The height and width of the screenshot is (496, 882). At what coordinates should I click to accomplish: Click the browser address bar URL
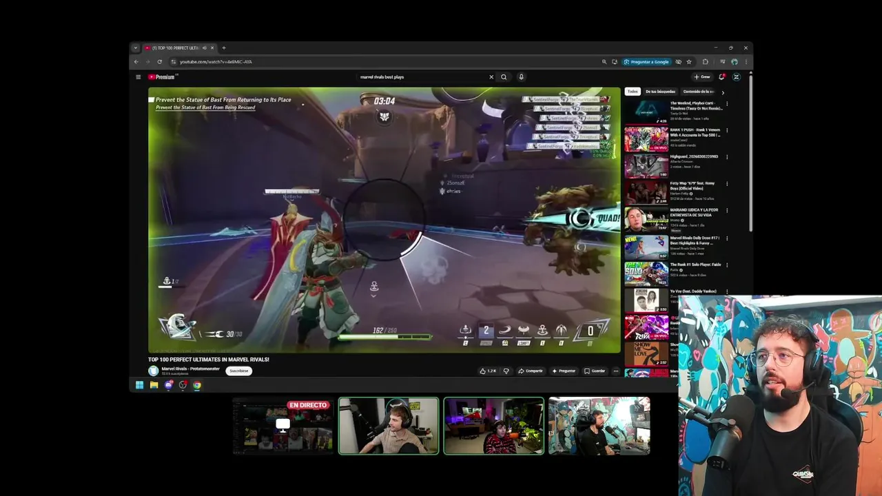(216, 62)
